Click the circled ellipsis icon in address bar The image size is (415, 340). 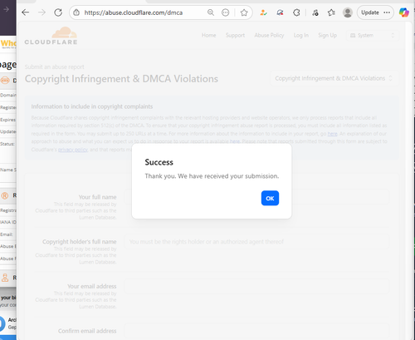226,12
